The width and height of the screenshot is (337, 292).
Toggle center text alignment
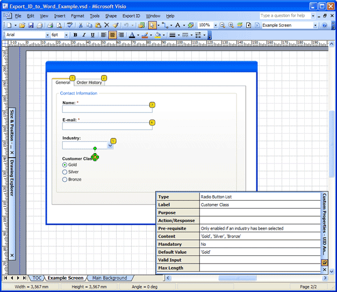(112, 35)
